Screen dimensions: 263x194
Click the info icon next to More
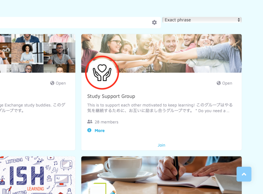point(89,130)
